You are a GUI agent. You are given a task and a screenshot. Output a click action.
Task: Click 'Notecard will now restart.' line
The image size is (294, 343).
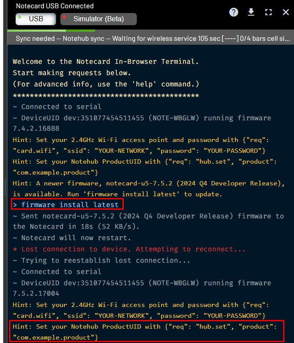point(72,238)
